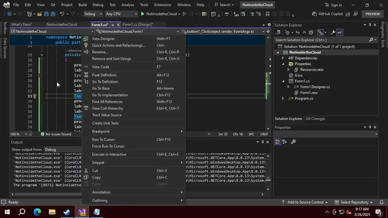Viewport: 388px width, 218px height.
Task: Open the Analyze menu
Action: (128, 5)
